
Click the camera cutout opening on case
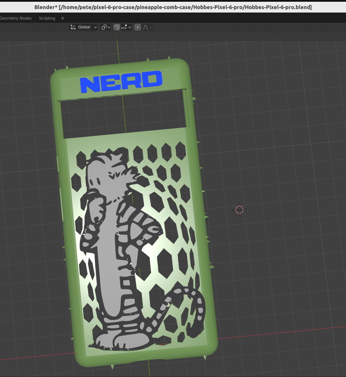123,114
